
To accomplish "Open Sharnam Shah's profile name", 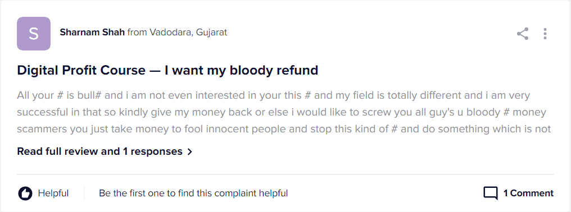I will (x=92, y=33).
